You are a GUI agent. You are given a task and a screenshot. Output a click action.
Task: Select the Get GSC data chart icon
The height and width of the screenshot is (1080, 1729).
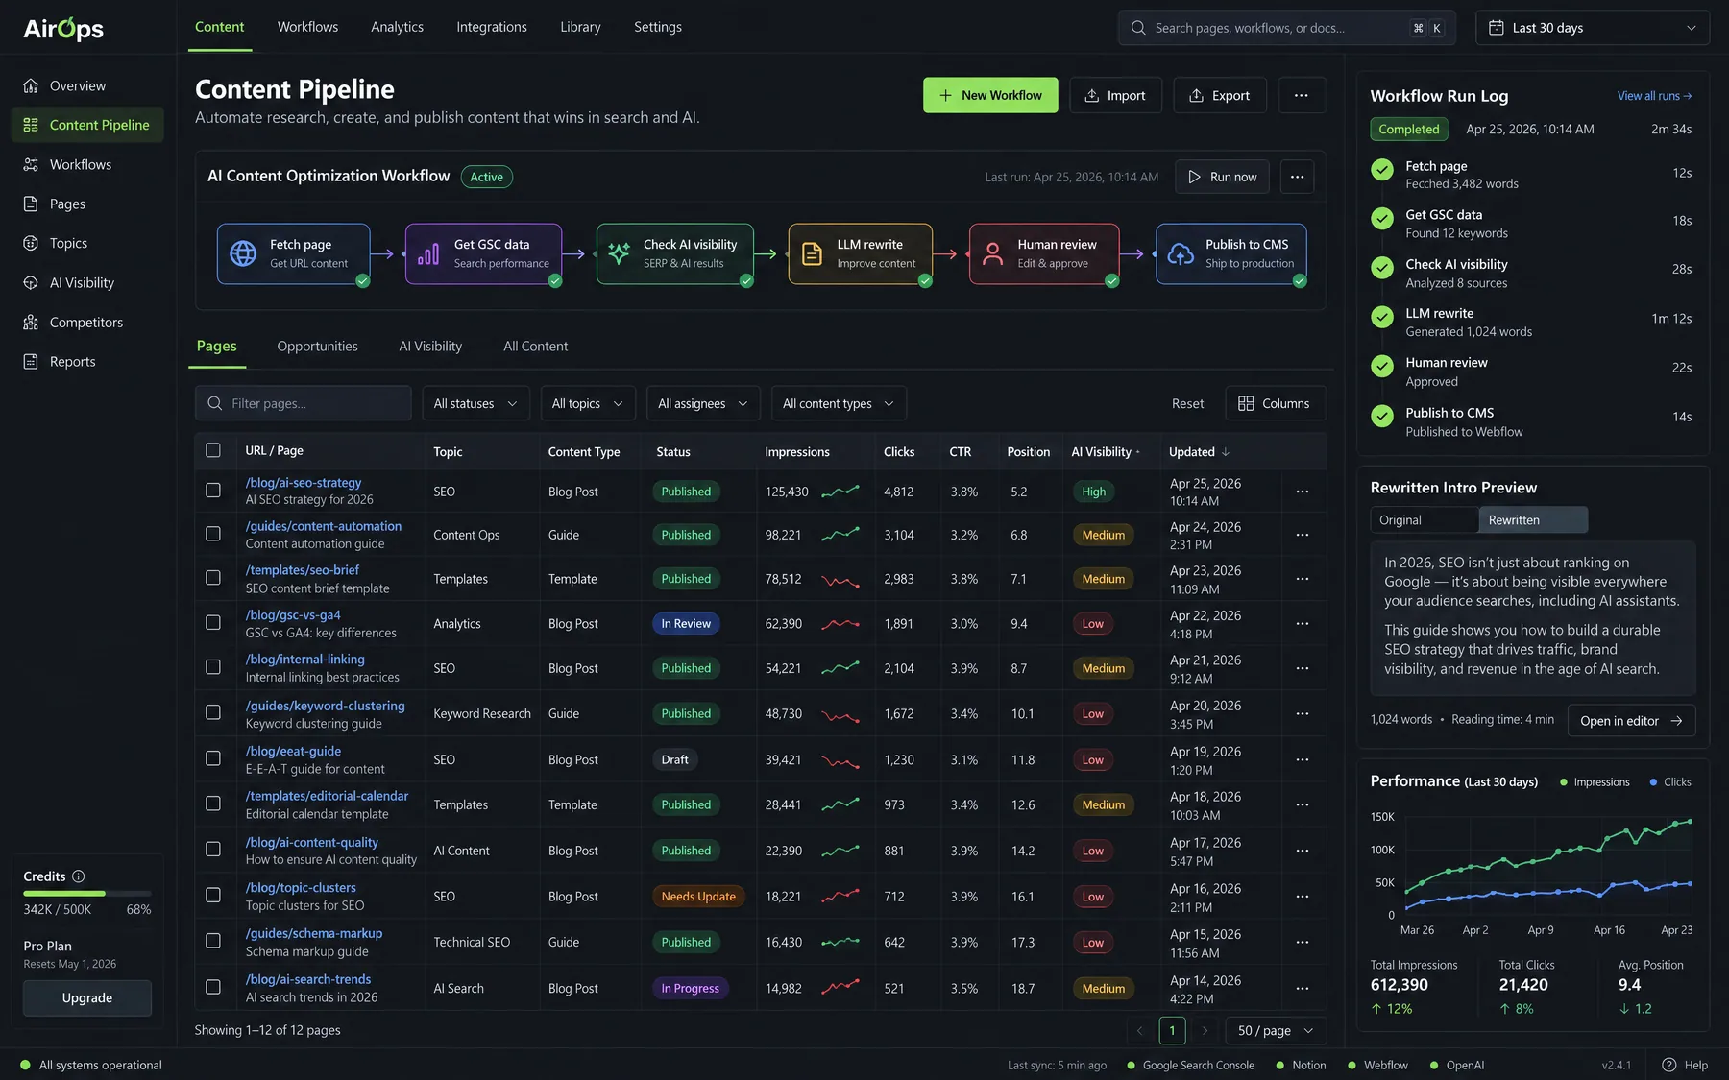[x=428, y=253]
